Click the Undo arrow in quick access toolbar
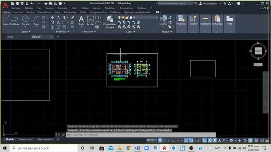This screenshot has width=271, height=152. point(32,3)
